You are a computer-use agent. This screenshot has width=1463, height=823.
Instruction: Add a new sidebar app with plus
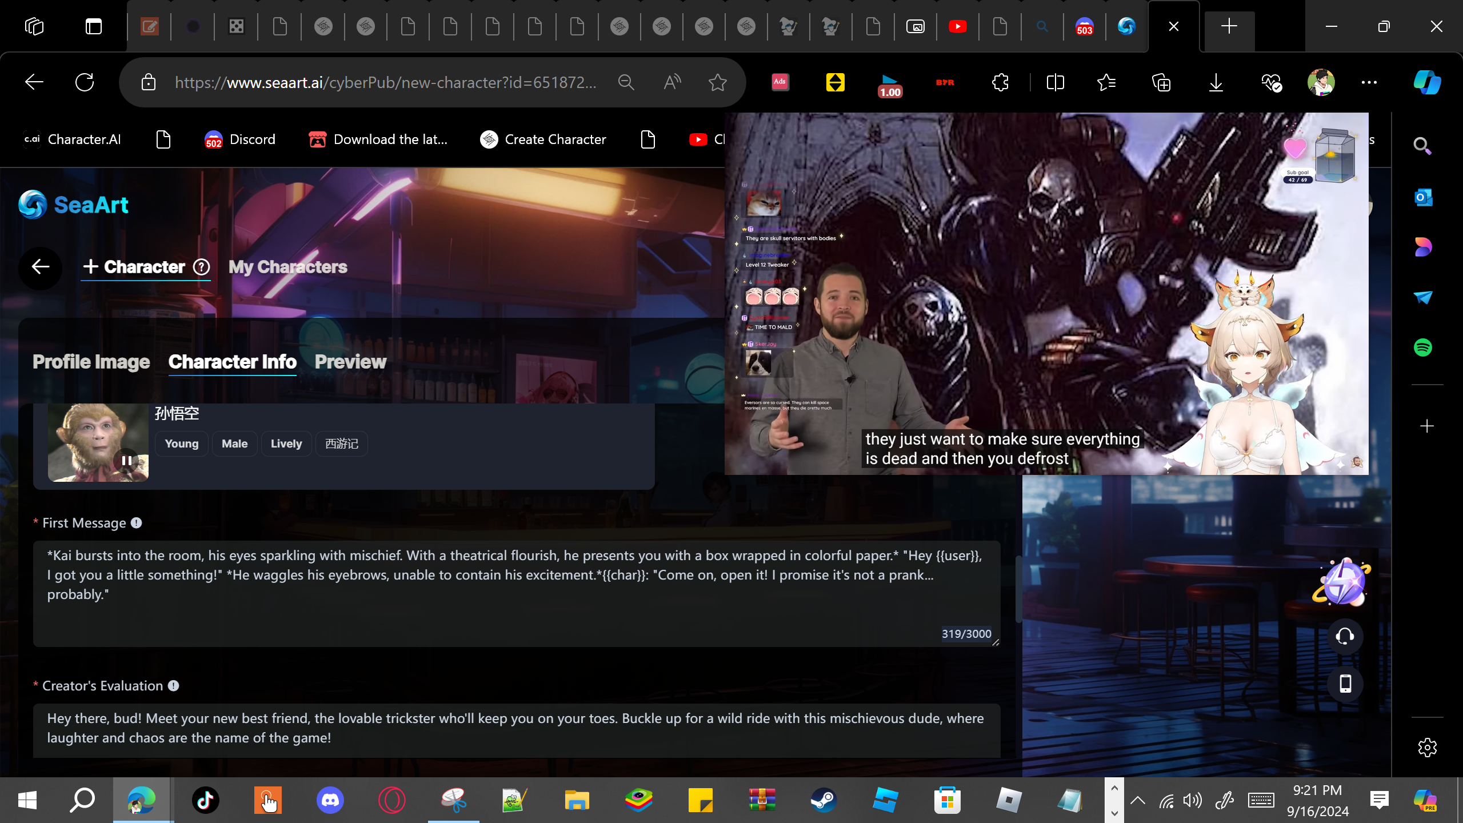tap(1427, 426)
